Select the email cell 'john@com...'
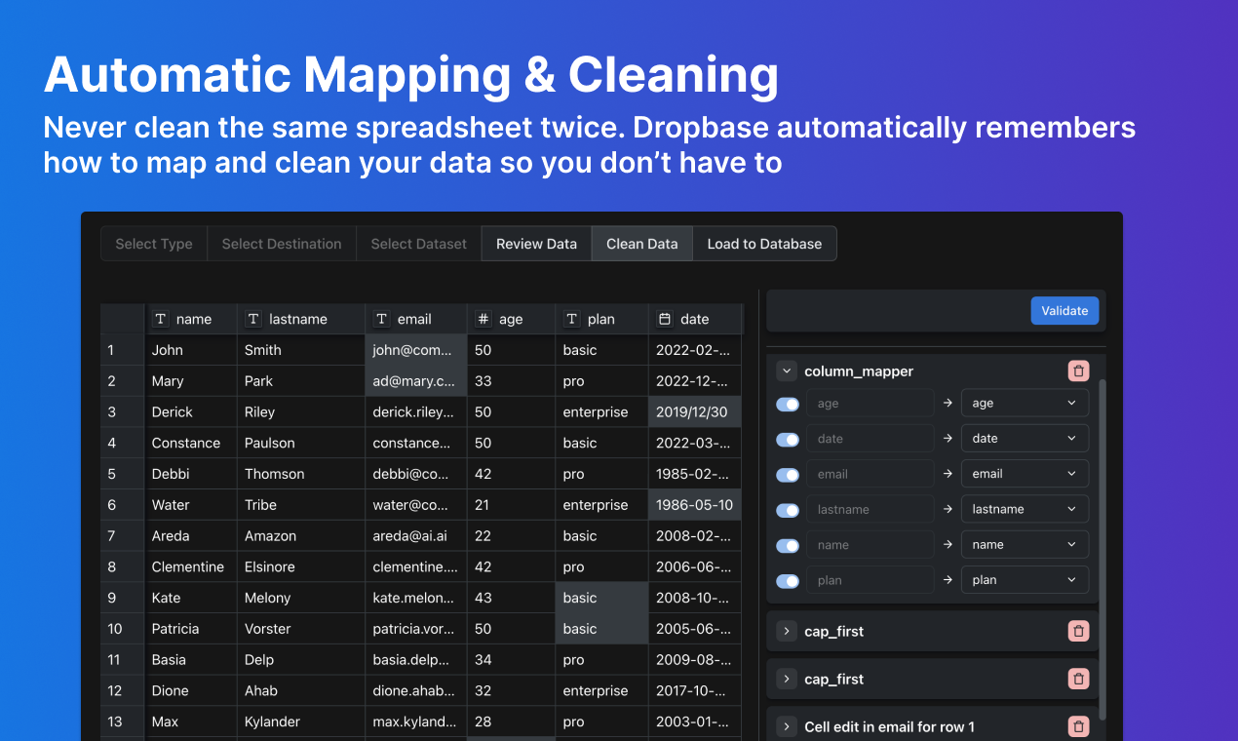Image resolution: width=1238 pixels, height=741 pixels. point(416,350)
